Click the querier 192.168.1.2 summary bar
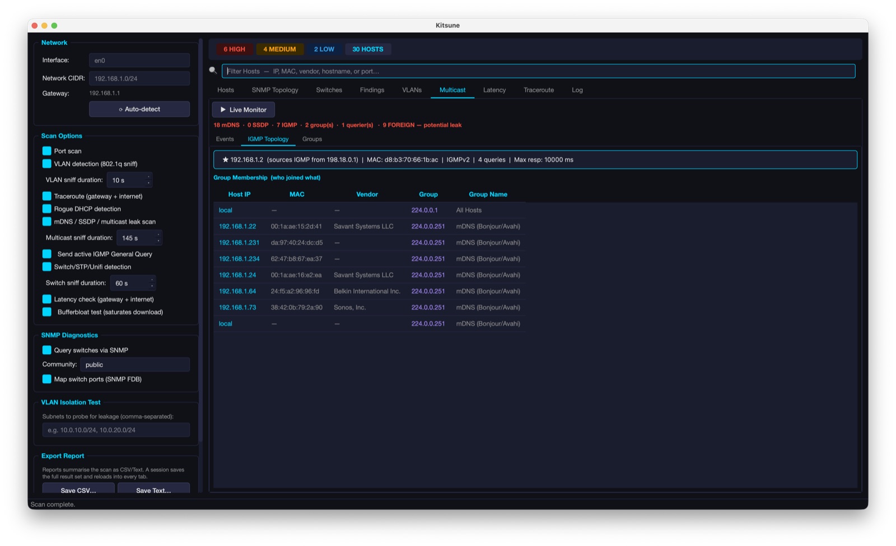 [535, 159]
